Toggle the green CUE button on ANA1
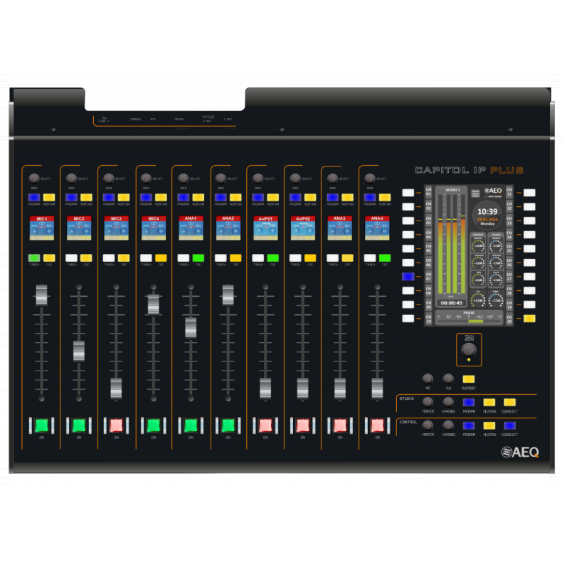Image resolution: width=562 pixels, height=562 pixels. pos(198,258)
